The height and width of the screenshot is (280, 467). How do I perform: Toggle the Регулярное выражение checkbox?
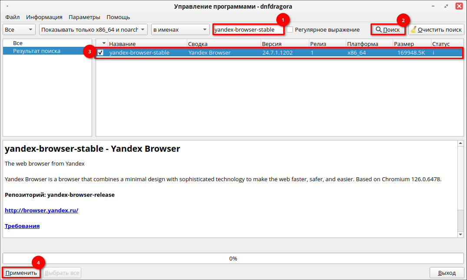click(x=289, y=30)
